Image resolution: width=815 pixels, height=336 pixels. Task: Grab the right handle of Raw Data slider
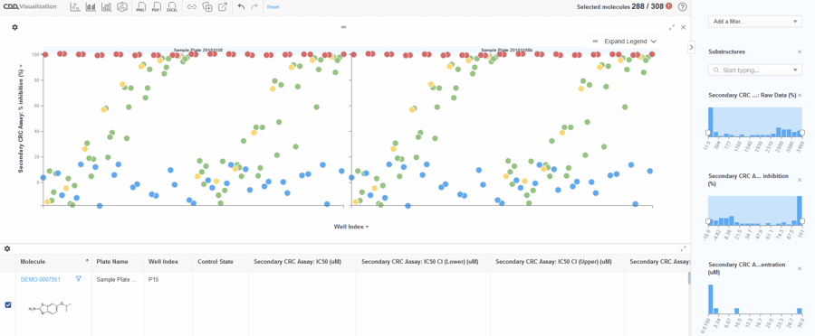(x=802, y=132)
